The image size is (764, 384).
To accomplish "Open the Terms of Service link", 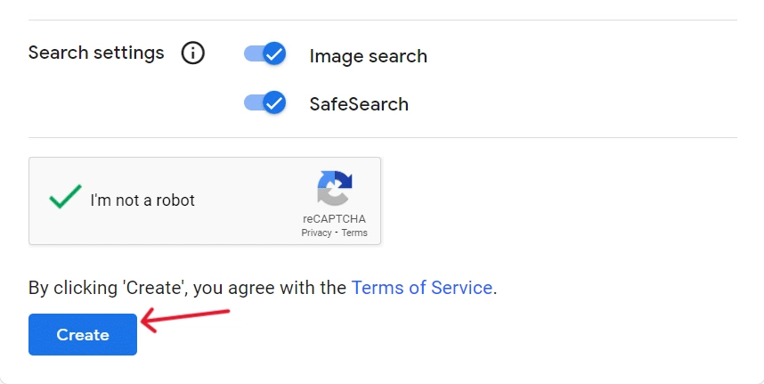I will pyautogui.click(x=422, y=288).
